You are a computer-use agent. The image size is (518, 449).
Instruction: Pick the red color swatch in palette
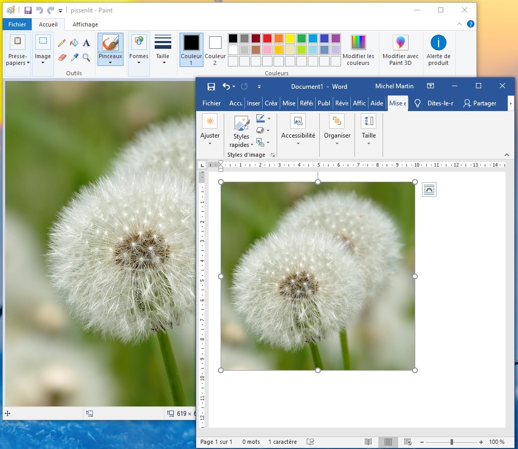click(267, 38)
